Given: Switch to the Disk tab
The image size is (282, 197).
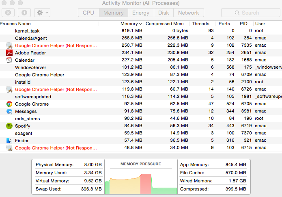Looking at the screenshot, I should pyautogui.click(x=164, y=13).
